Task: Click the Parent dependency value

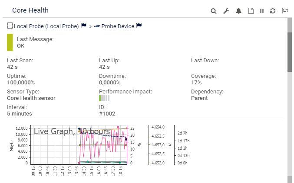Action: click(x=199, y=98)
